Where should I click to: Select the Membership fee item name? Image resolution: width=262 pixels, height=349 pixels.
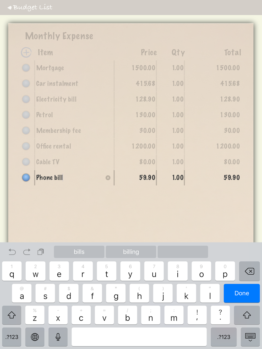point(59,131)
